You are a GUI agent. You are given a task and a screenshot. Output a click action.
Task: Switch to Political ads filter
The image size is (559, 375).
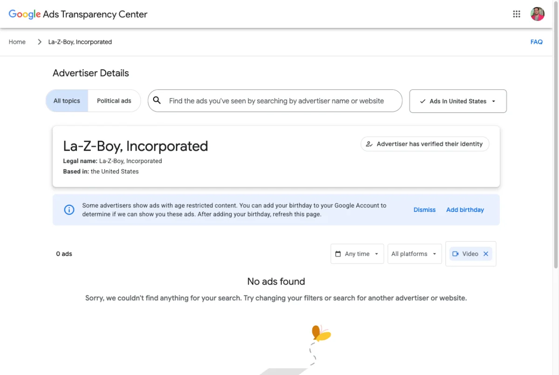click(x=114, y=101)
